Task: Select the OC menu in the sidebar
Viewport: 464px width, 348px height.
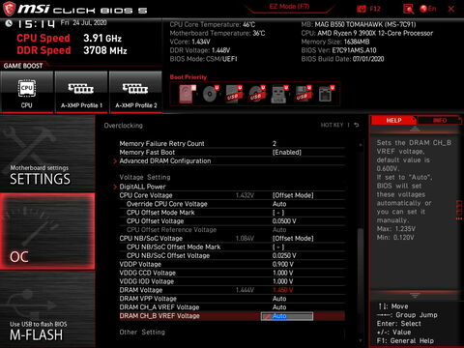Action: coord(47,231)
